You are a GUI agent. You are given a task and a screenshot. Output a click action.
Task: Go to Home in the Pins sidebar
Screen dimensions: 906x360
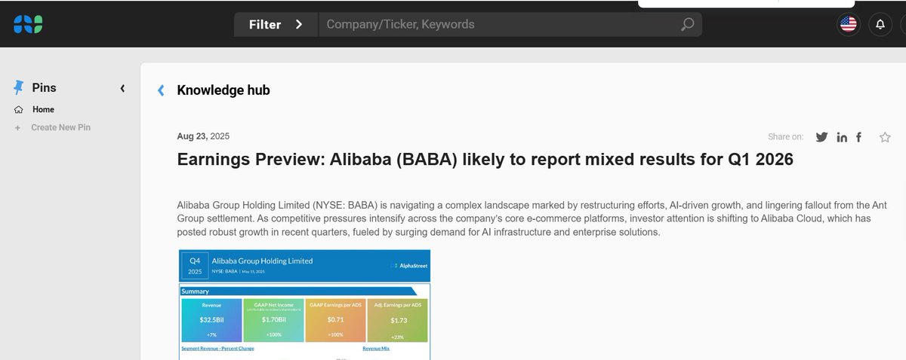[x=43, y=109]
